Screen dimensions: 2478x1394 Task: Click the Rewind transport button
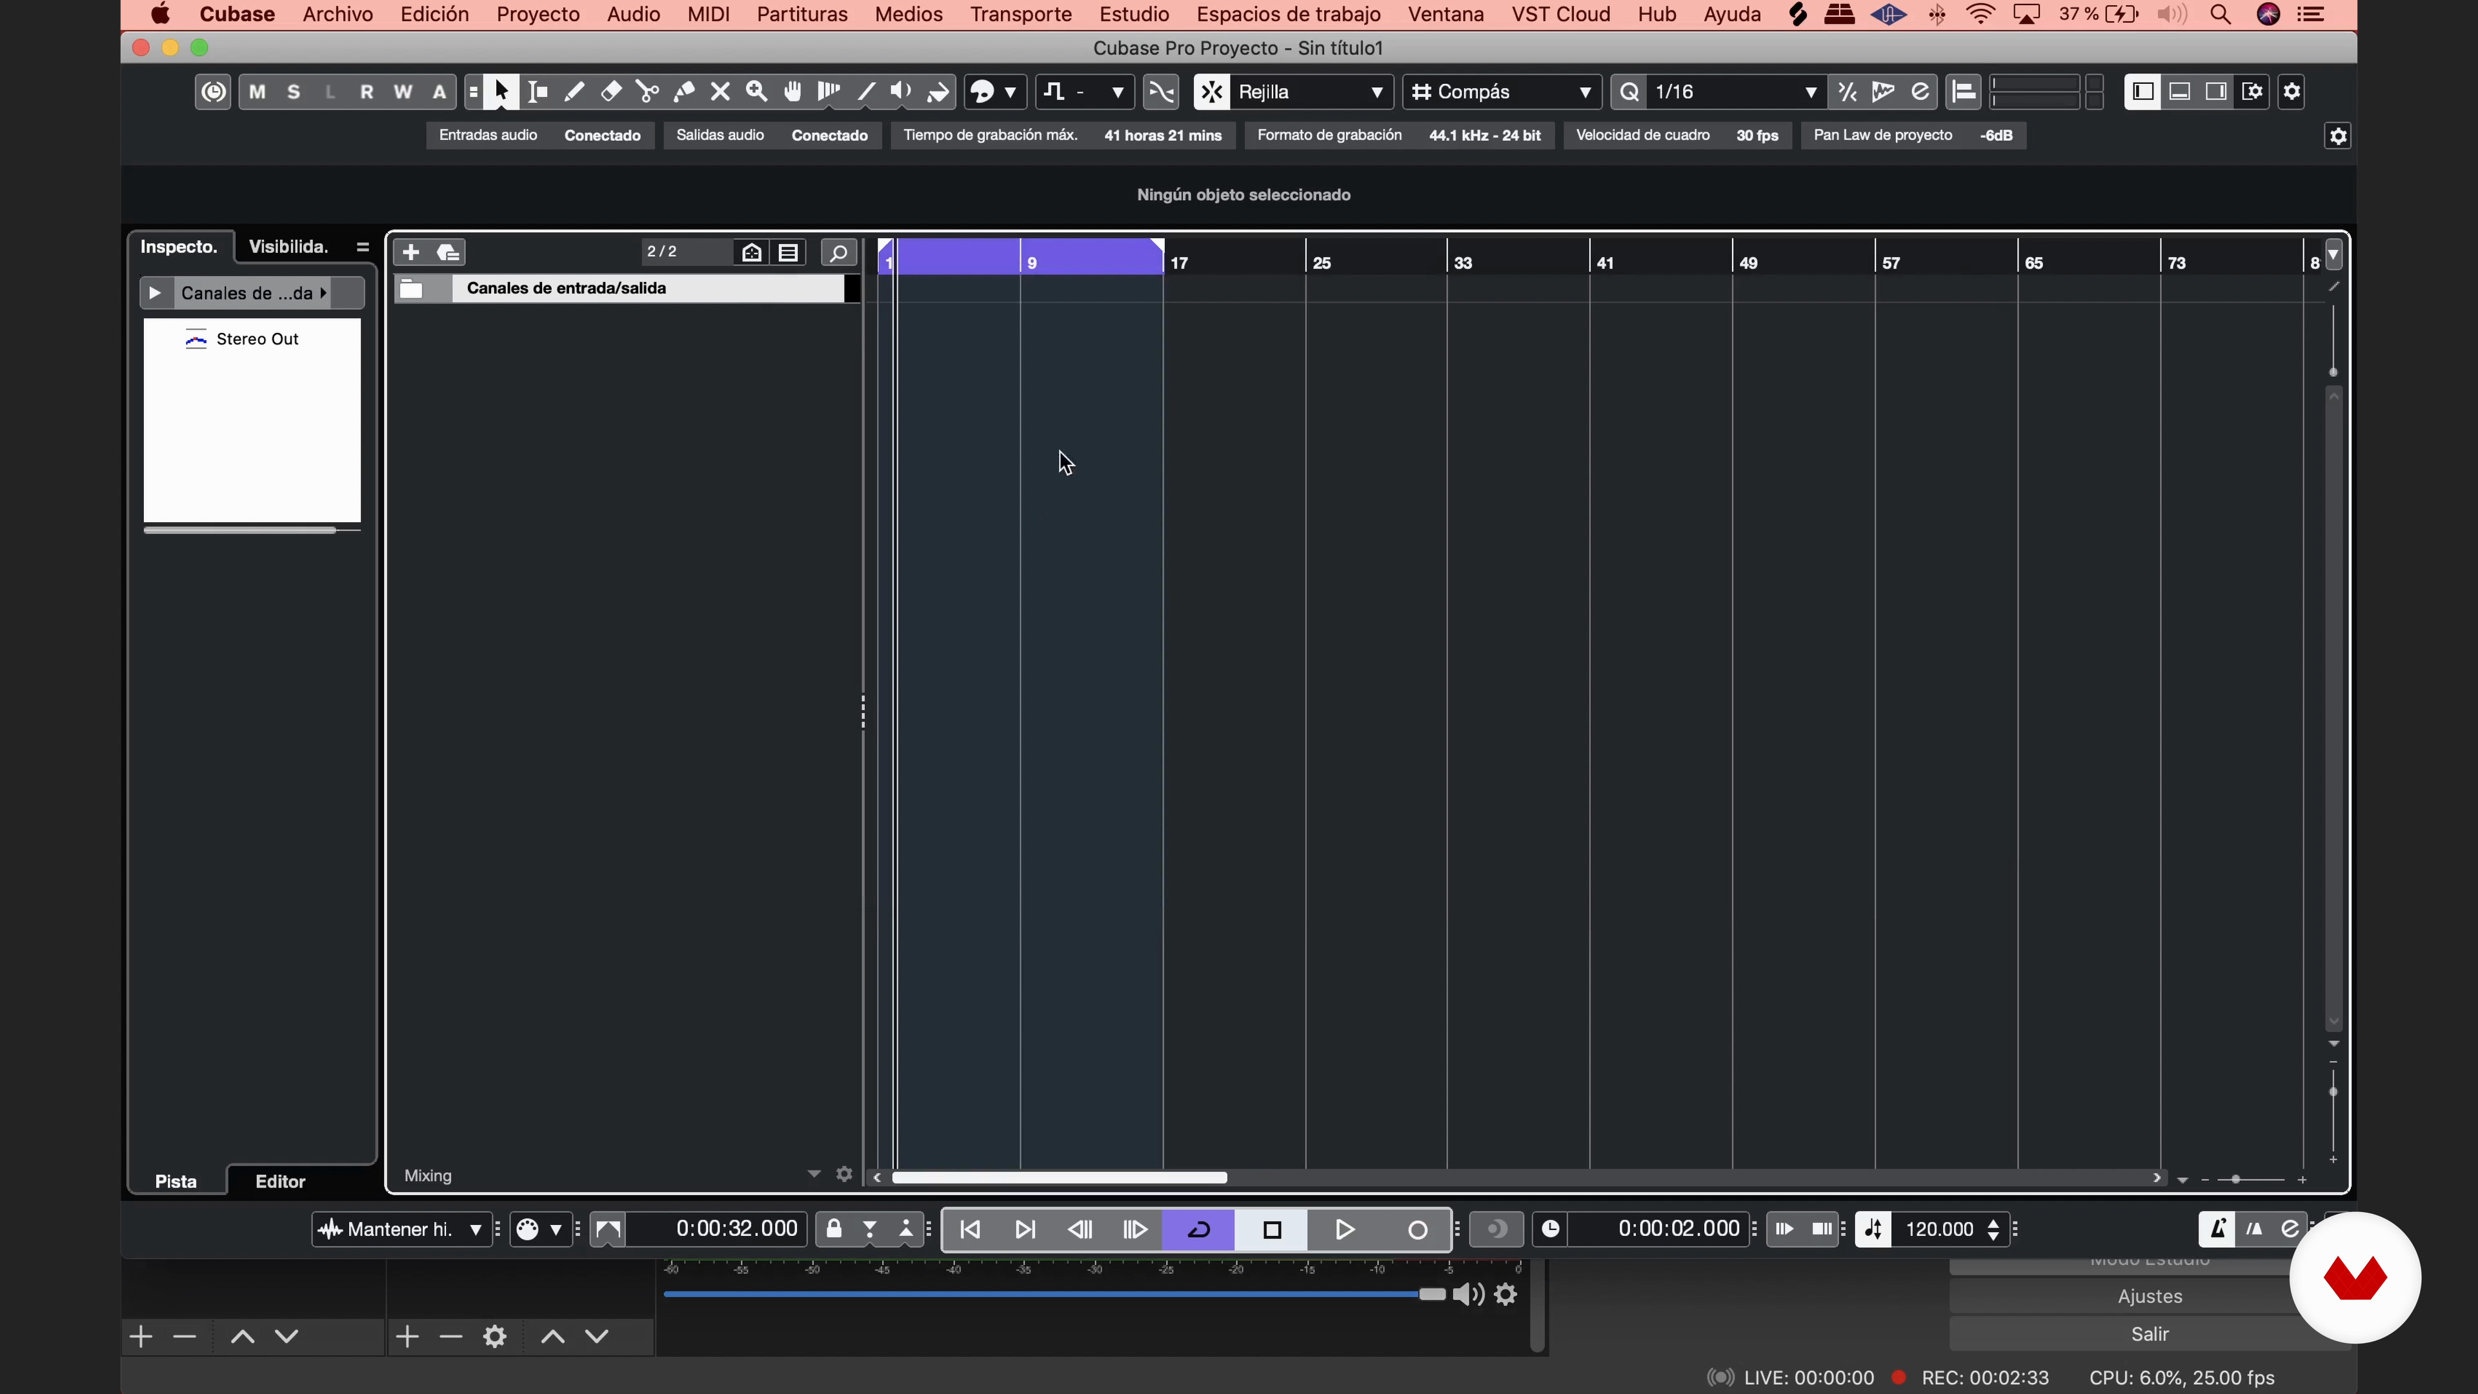pos(1080,1229)
